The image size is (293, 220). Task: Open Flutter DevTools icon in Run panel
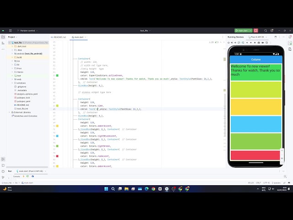point(33,176)
